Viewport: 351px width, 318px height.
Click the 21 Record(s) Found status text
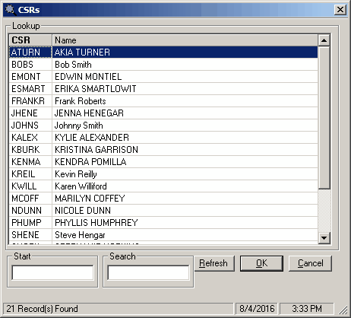pos(42,309)
